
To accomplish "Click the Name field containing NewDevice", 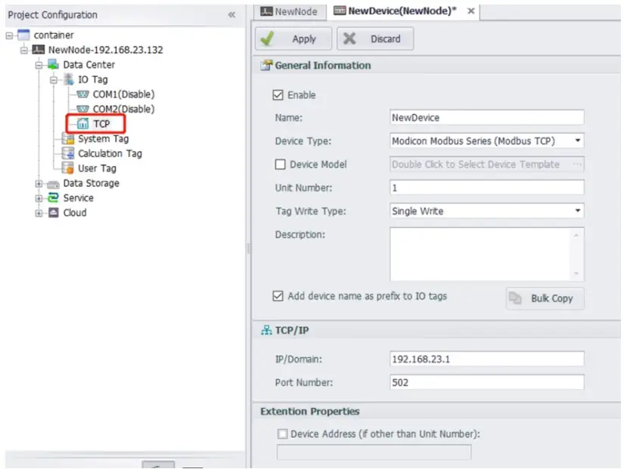I will click(486, 118).
